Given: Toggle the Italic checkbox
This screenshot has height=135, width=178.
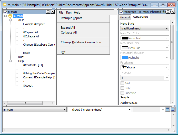Looking at the screenshot, I should point(122,88).
